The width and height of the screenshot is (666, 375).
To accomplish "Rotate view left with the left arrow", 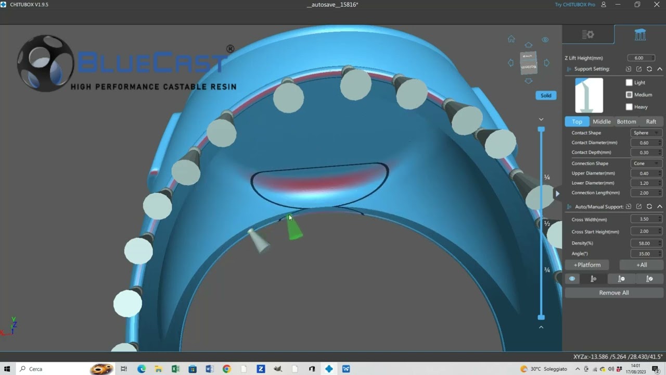I will [510, 63].
